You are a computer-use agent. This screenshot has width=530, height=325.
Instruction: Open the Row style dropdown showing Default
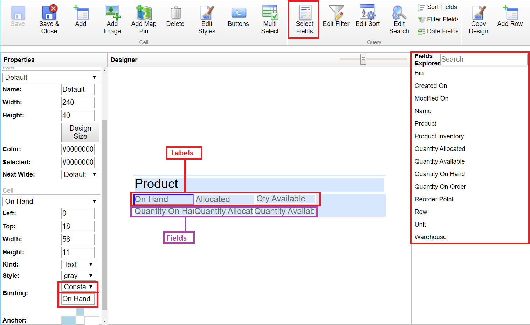(x=51, y=77)
